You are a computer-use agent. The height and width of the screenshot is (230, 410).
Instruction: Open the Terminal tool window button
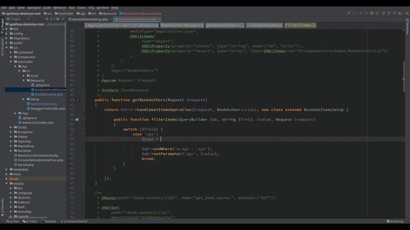[x=49, y=222]
